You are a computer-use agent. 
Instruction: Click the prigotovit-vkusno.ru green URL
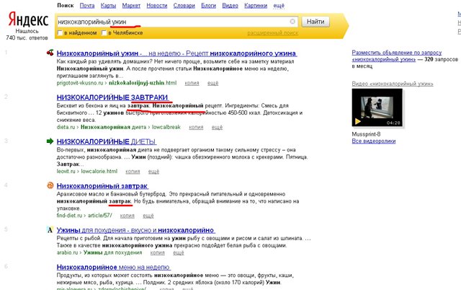tap(80, 83)
